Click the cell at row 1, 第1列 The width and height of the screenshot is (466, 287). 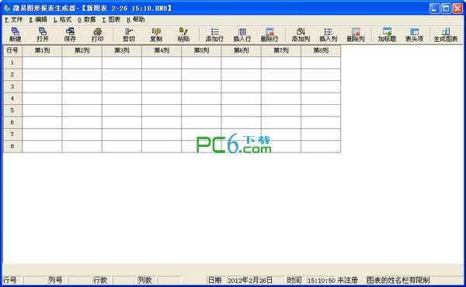[x=42, y=62]
